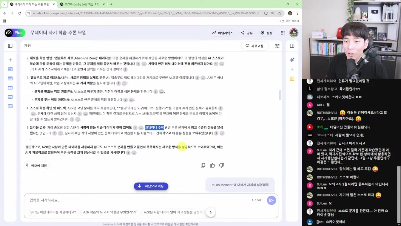Viewport: 401px width, 226px height.
Task: Go back to the previous page in Chrome
Action: 4,13
